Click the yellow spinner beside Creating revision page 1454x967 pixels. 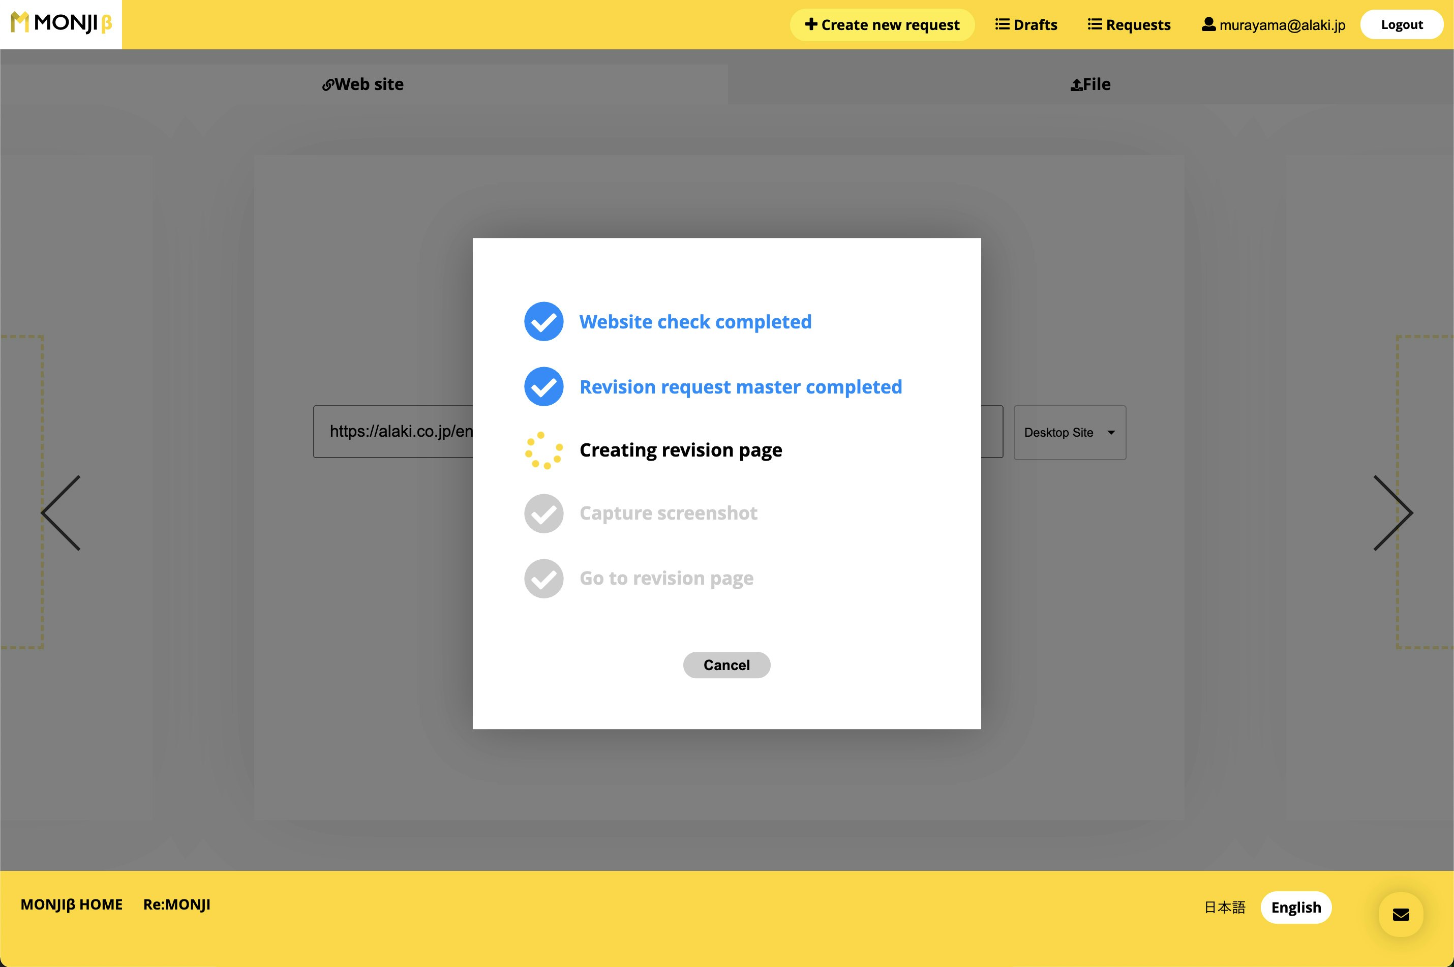[x=543, y=450]
